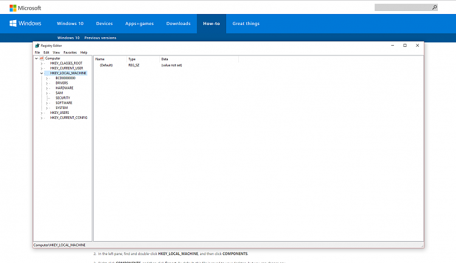
Task: Expand the BCD00000000 key arrow
Action: 47,79
